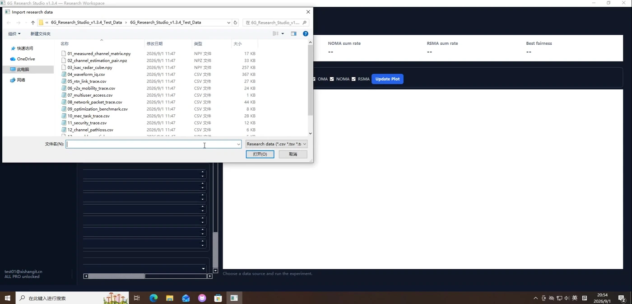Viewport: 632px width, 304px height.
Task: Open Task View on the taskbar
Action: 137,298
